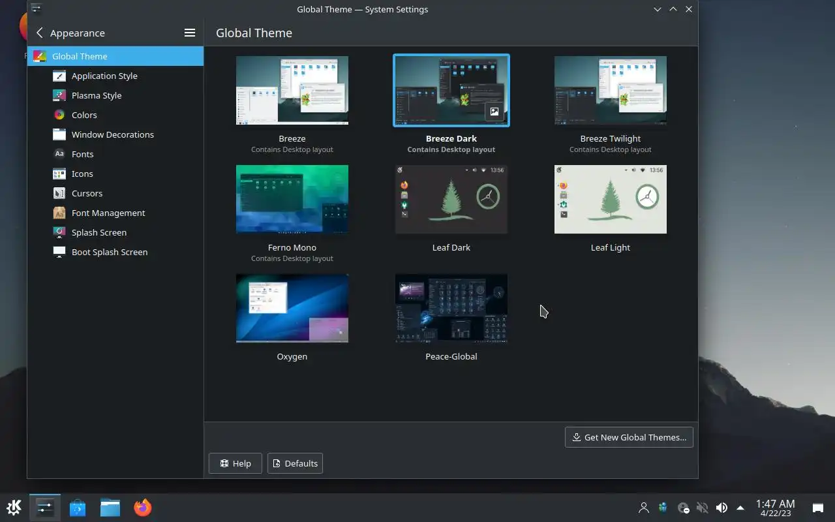Choose the Peace-Global theme

click(451, 308)
